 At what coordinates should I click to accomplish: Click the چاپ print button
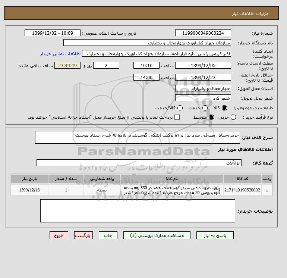108,235
